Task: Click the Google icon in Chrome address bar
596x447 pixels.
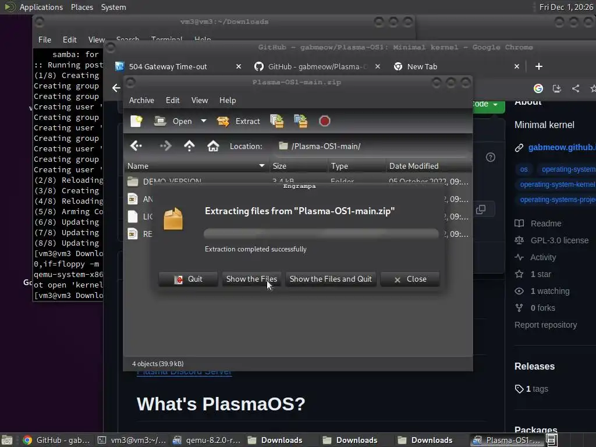Action: 538,88
